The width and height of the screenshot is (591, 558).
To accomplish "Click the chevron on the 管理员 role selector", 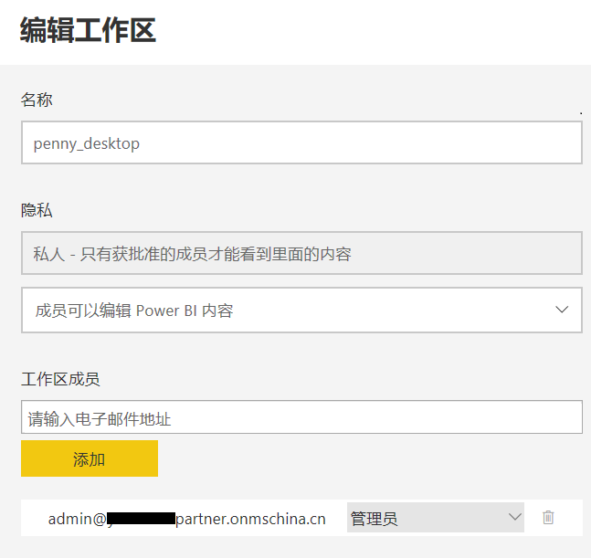I will pyautogui.click(x=512, y=518).
